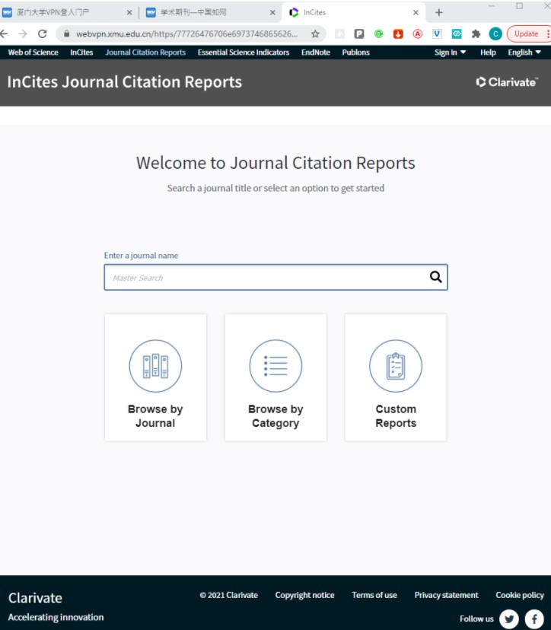Open a new browser tab with plus
This screenshot has width=551, height=630.
click(x=439, y=12)
